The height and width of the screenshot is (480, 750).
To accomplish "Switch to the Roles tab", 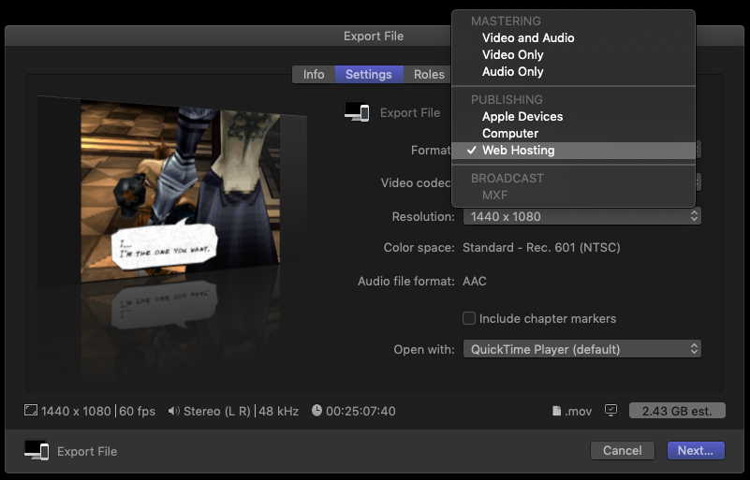I will pyautogui.click(x=429, y=75).
